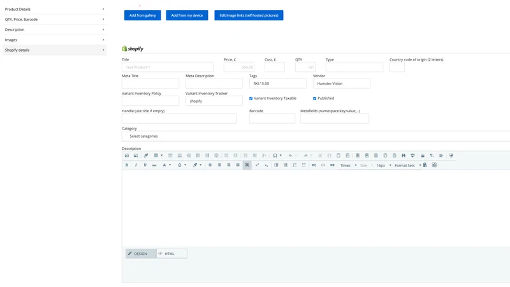Align text right in editor
This screenshot has width=510, height=287.
229,165
